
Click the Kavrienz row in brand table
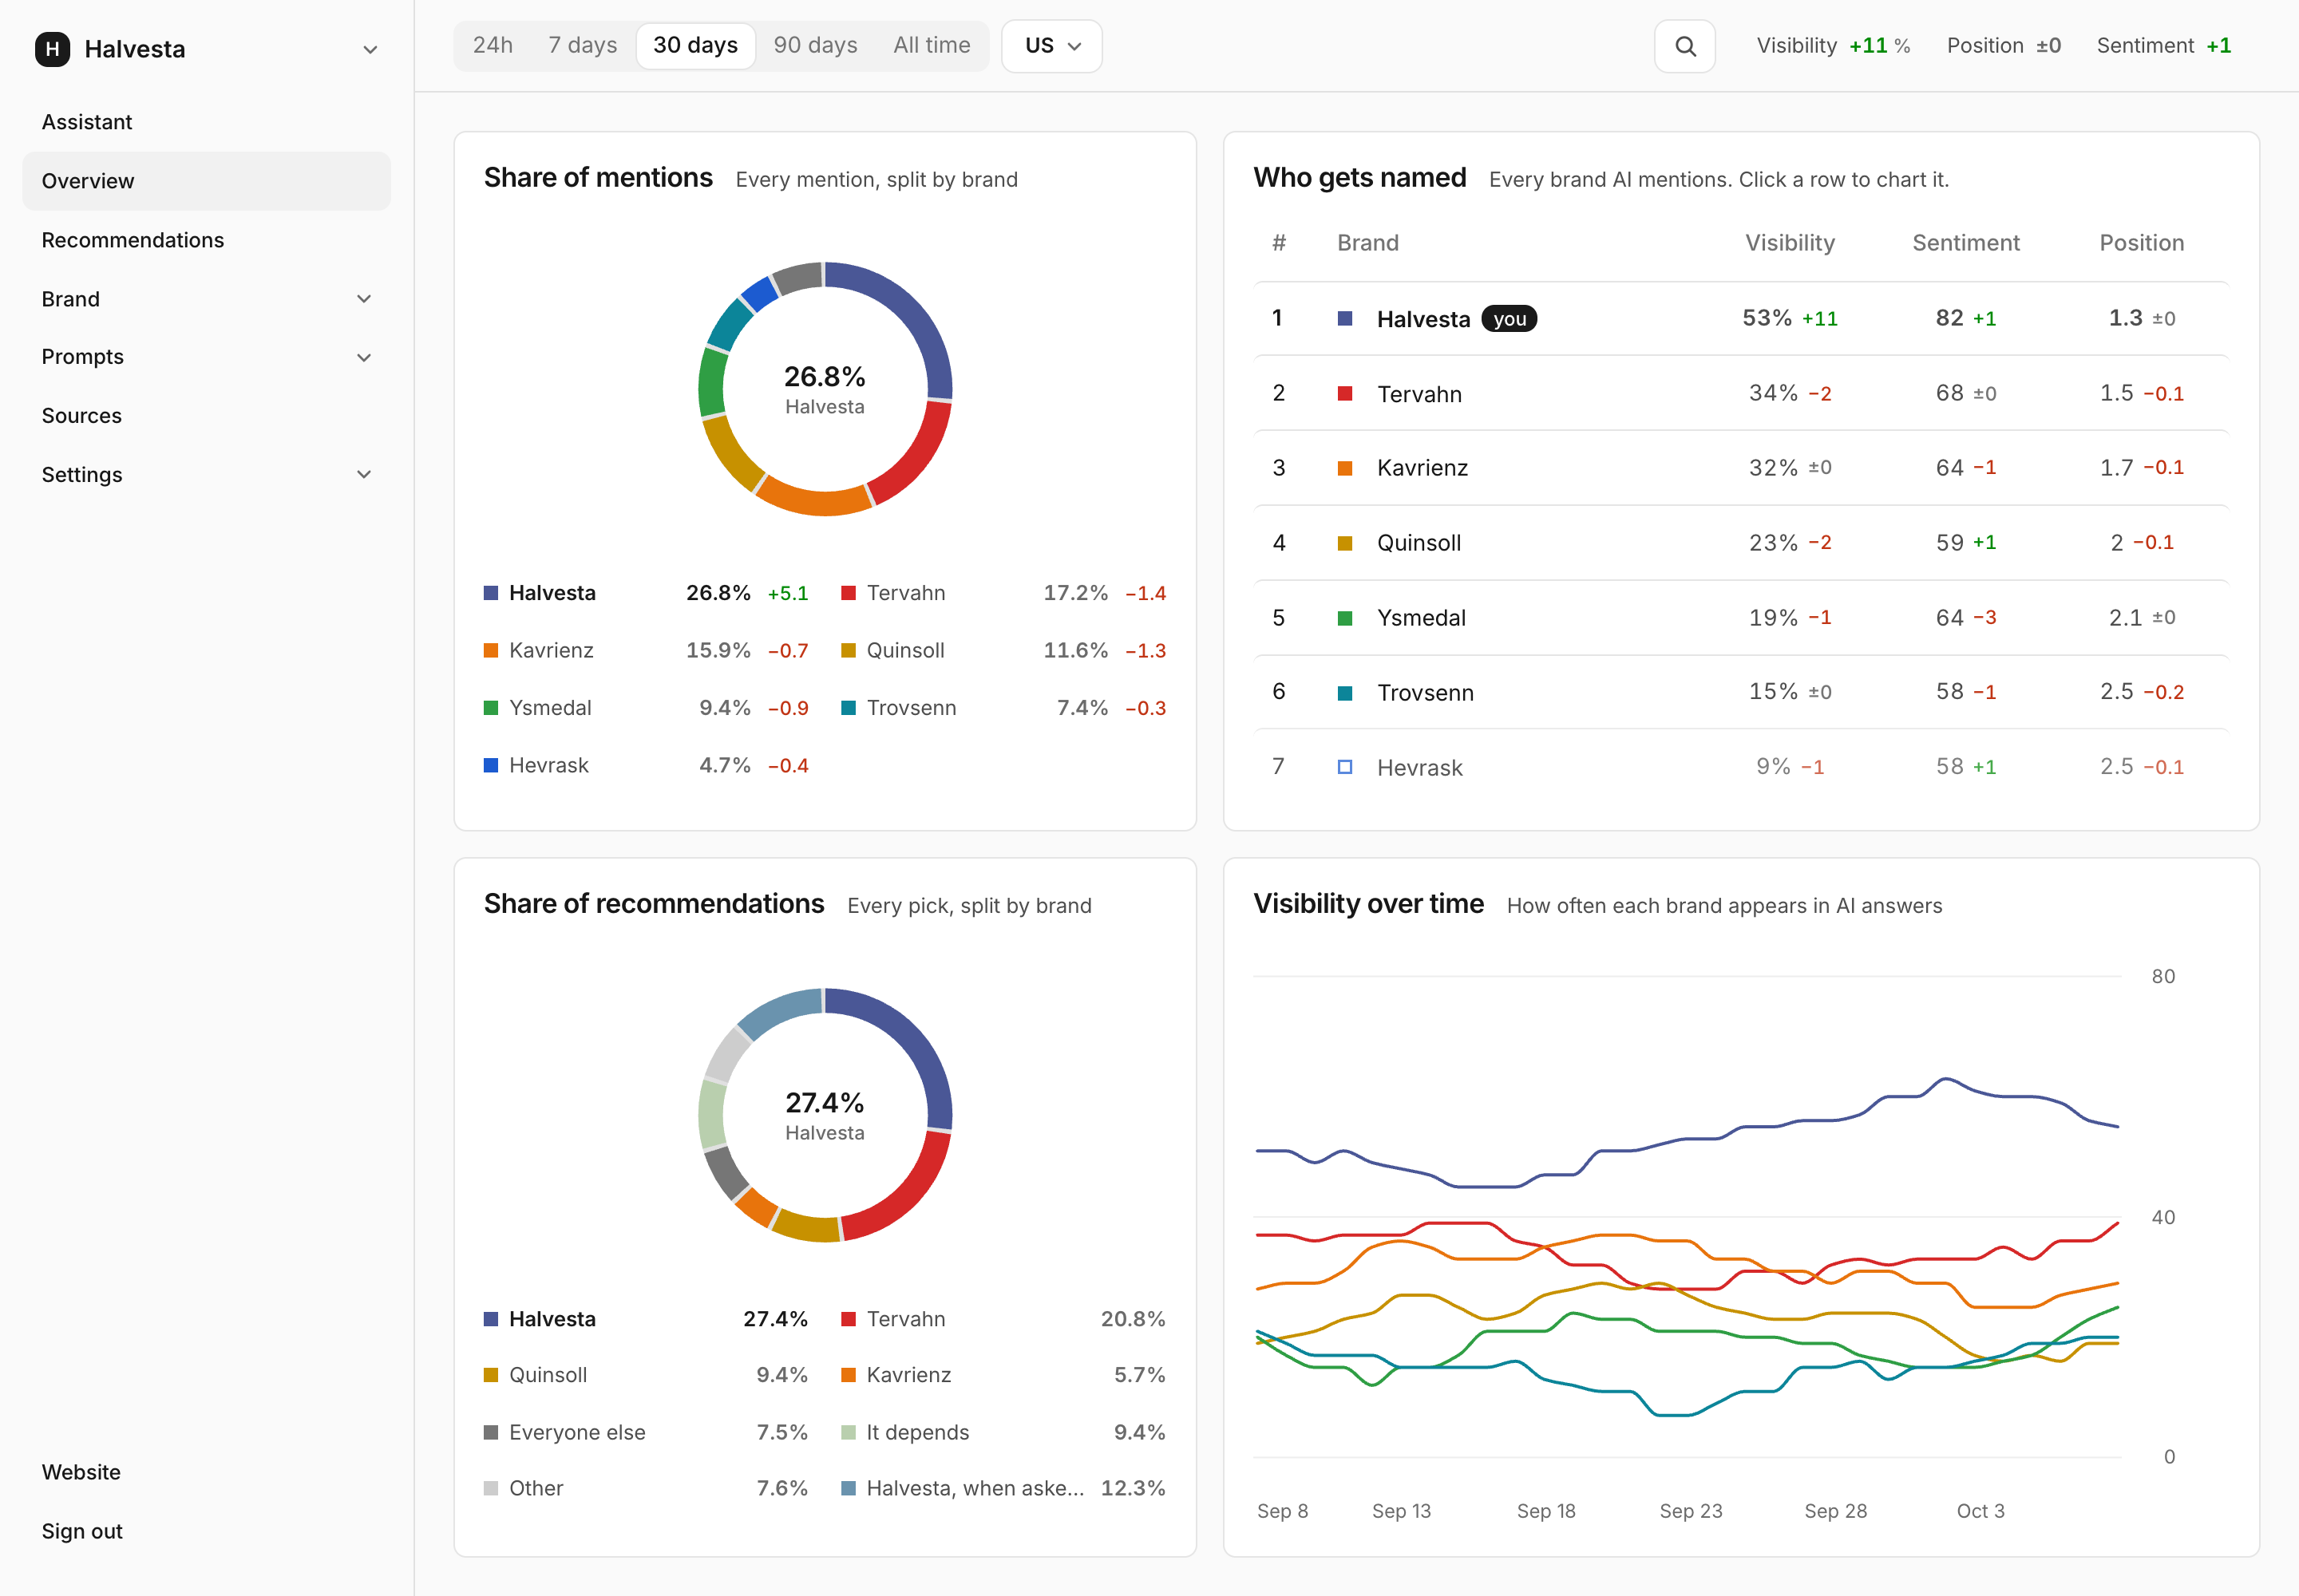[1741, 468]
